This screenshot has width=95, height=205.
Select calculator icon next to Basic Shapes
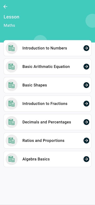11,85
